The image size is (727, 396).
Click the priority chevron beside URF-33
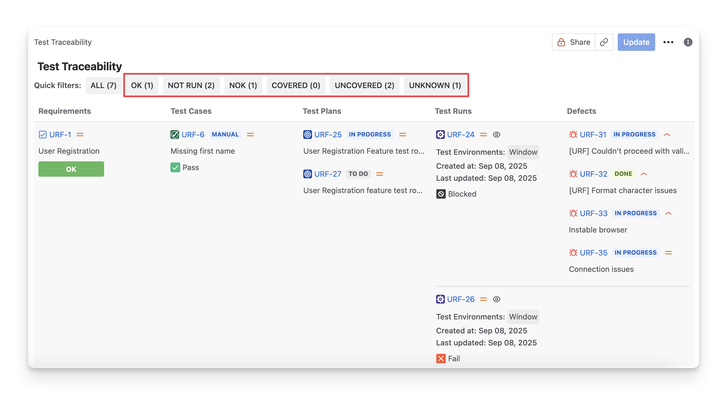tap(668, 213)
